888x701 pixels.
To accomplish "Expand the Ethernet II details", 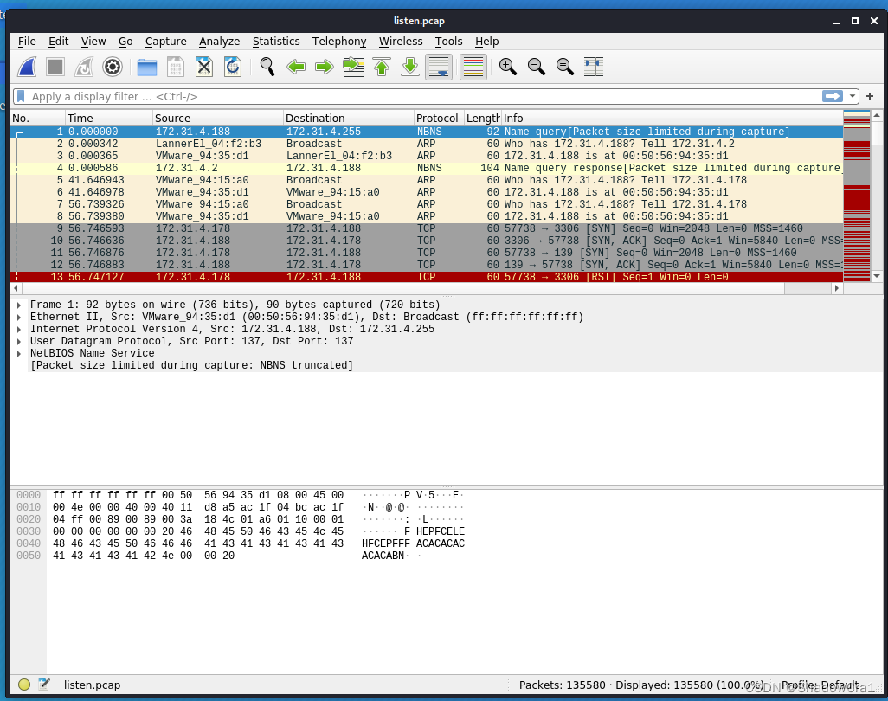I will pyautogui.click(x=19, y=317).
